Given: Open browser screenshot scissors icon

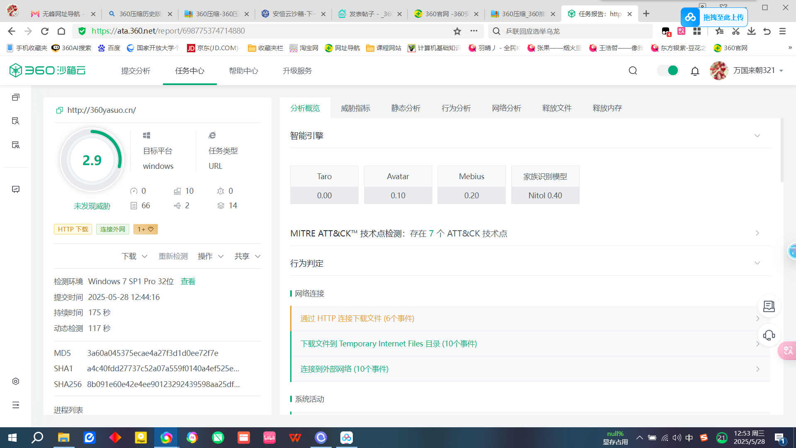Looking at the screenshot, I should coord(736,31).
